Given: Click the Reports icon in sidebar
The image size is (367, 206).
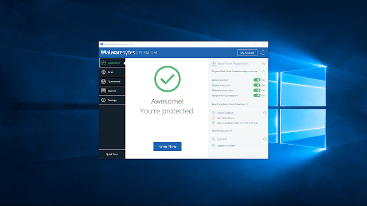Looking at the screenshot, I should 103,91.
